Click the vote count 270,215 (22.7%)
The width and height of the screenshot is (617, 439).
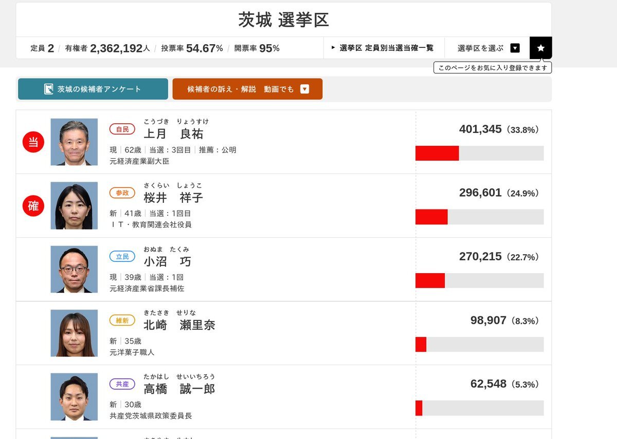(x=499, y=257)
